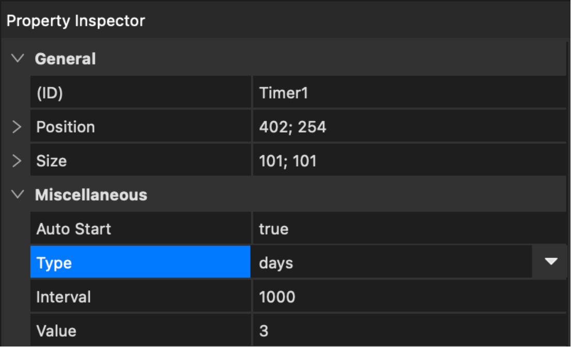The image size is (571, 347).
Task: Click the days Type value field
Action: [392, 262]
